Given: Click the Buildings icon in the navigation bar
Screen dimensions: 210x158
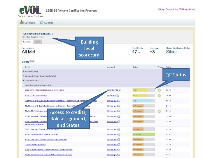Looking at the screenshot, I should 41,23.
